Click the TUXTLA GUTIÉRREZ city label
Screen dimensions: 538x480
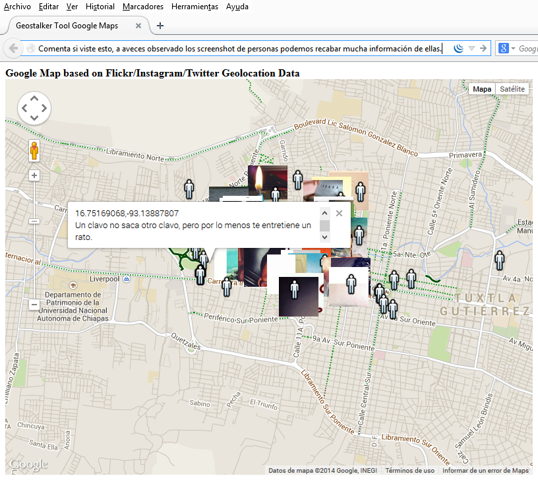point(485,305)
